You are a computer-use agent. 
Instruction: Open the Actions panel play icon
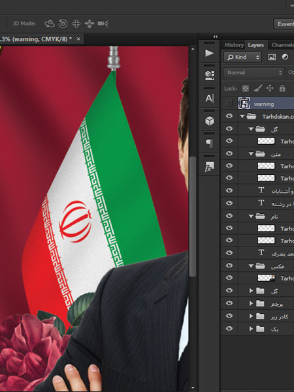click(x=209, y=53)
